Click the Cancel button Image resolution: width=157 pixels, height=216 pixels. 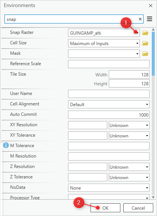click(x=138, y=208)
